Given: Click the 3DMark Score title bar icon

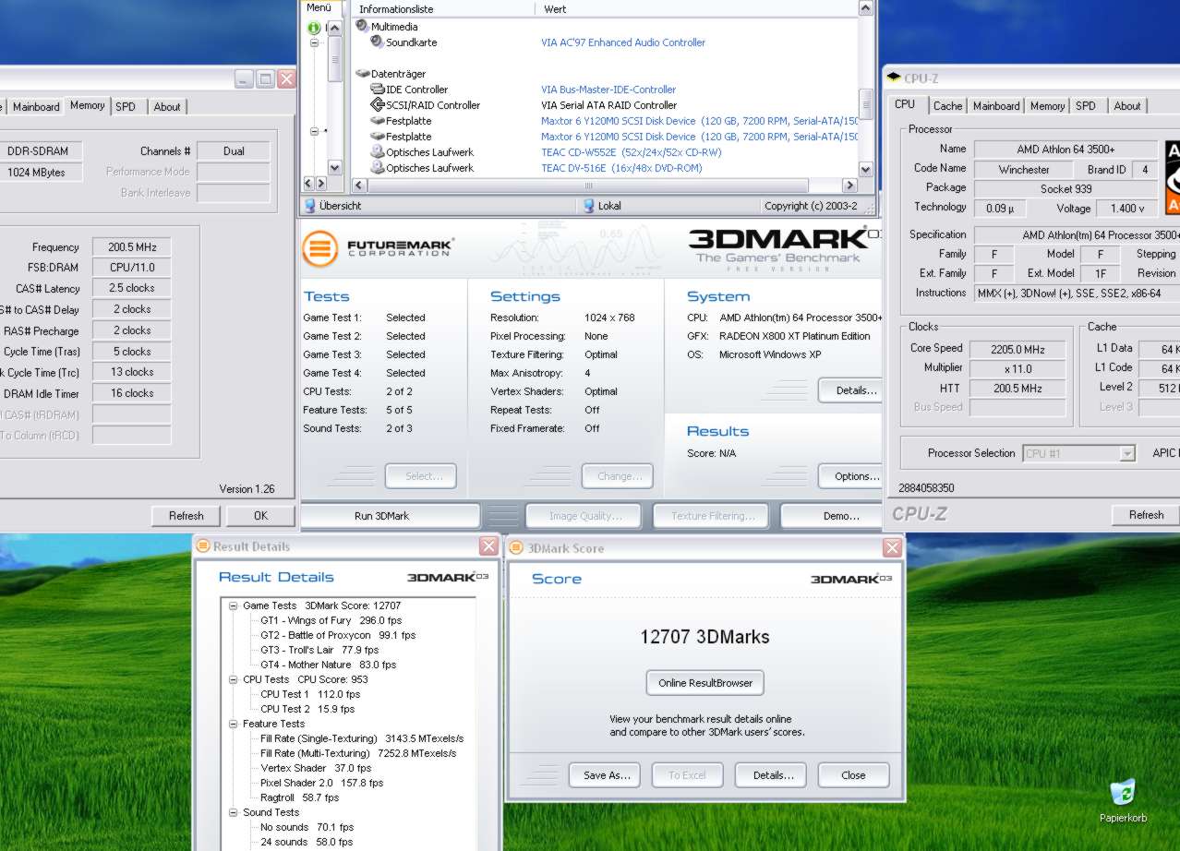Looking at the screenshot, I should pyautogui.click(x=517, y=548).
